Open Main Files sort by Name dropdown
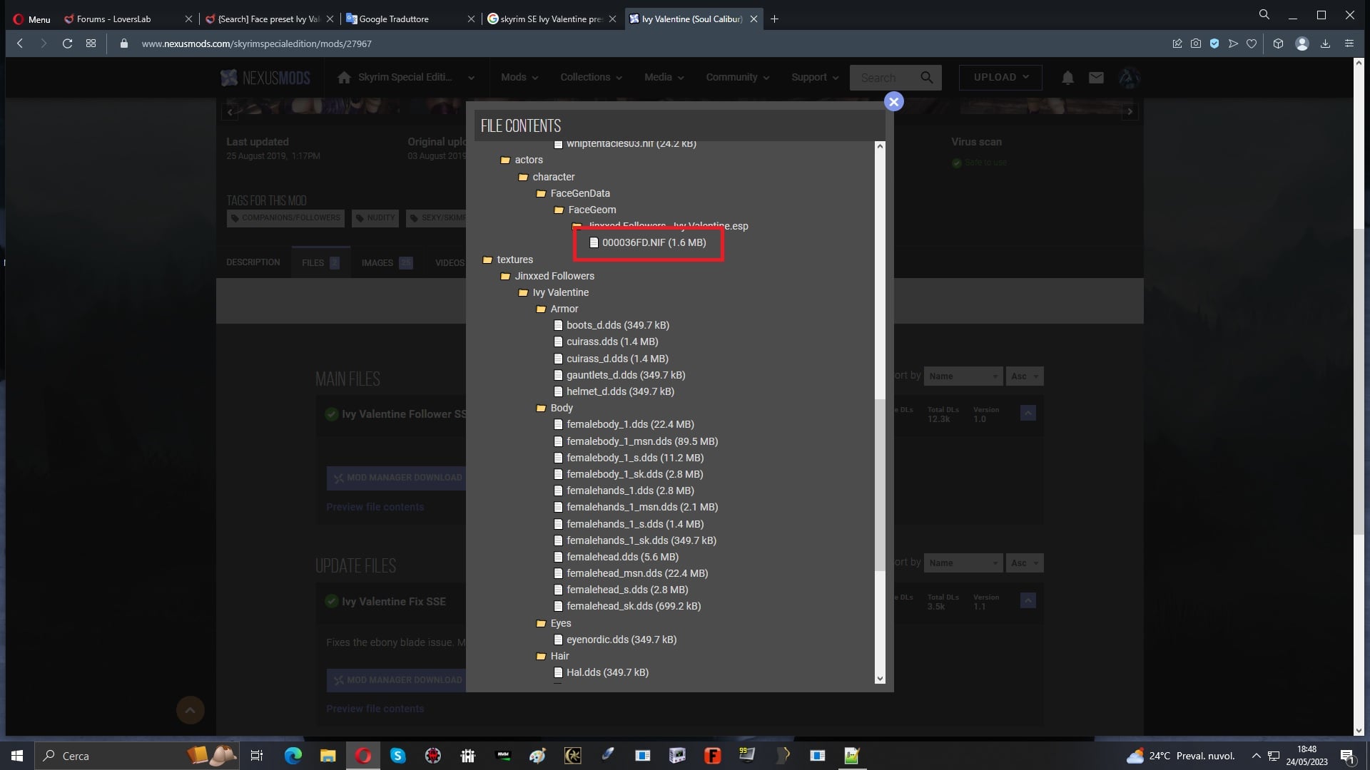Image resolution: width=1370 pixels, height=770 pixels. coord(963,376)
